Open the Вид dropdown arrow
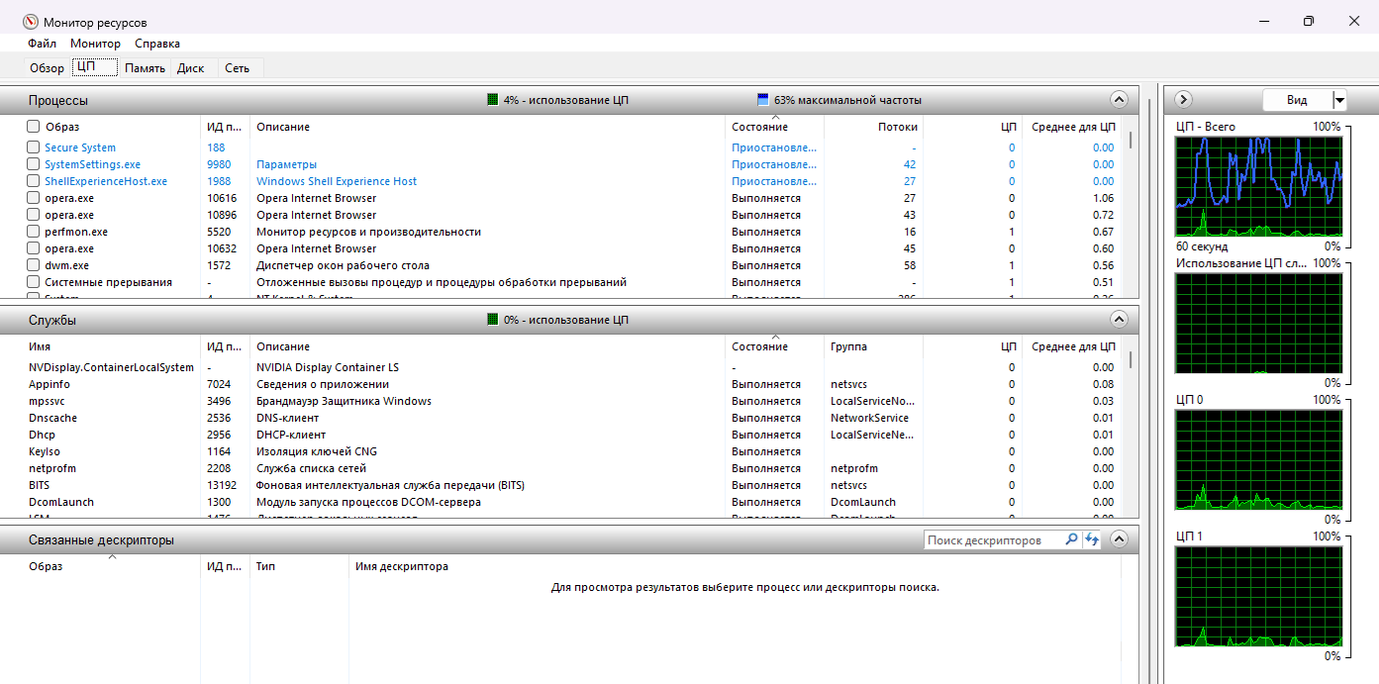Viewport: 1379px width, 684px height. [x=1339, y=100]
